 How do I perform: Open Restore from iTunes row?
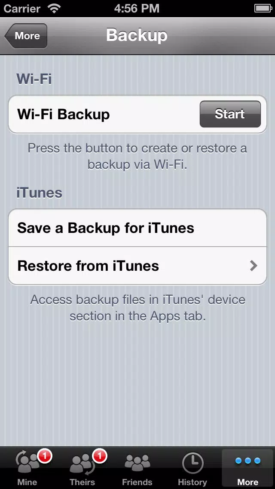(x=137, y=266)
